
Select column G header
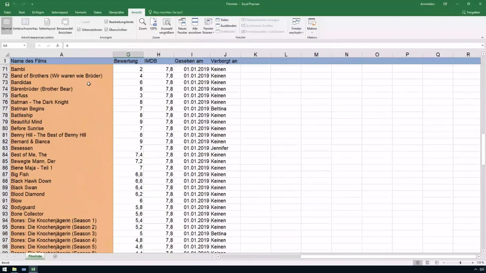128,55
